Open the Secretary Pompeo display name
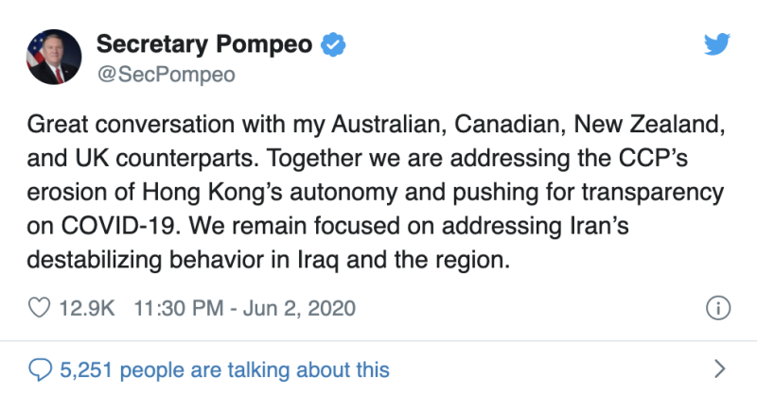 click(204, 44)
